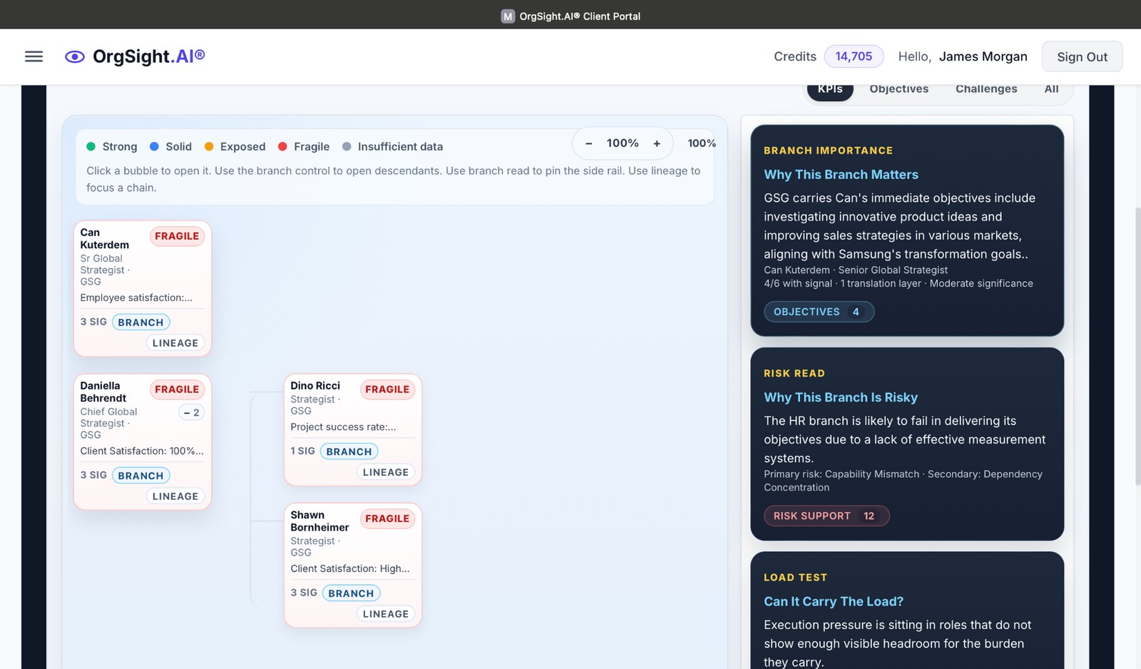
Task: Click the FRAGILE badge on Shawn Bornheimer
Action: pos(387,519)
